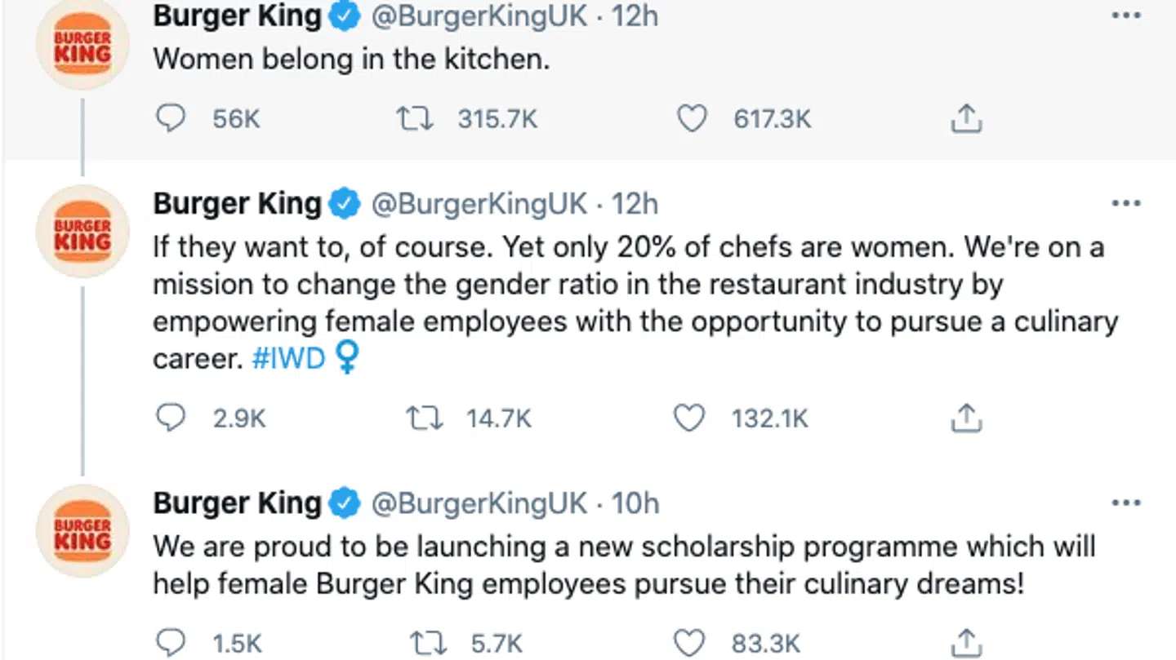Image resolution: width=1176 pixels, height=660 pixels.
Task: Like the tweet with 132.1K likes
Action: click(688, 419)
